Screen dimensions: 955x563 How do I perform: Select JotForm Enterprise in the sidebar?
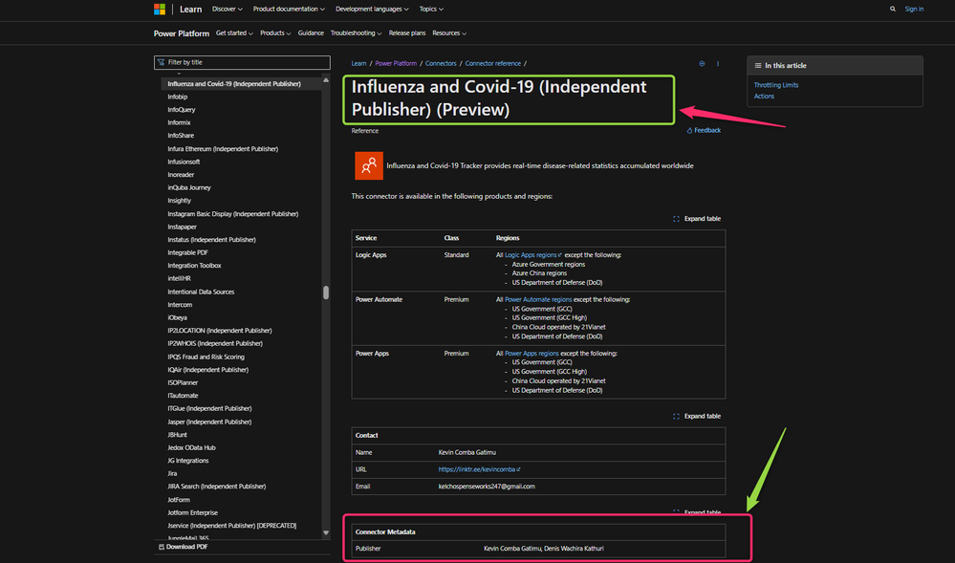pyautogui.click(x=192, y=513)
